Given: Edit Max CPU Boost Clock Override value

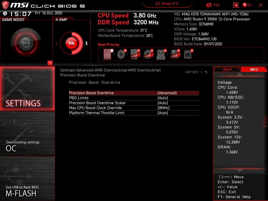Looking at the screenshot, I should pos(163,108).
